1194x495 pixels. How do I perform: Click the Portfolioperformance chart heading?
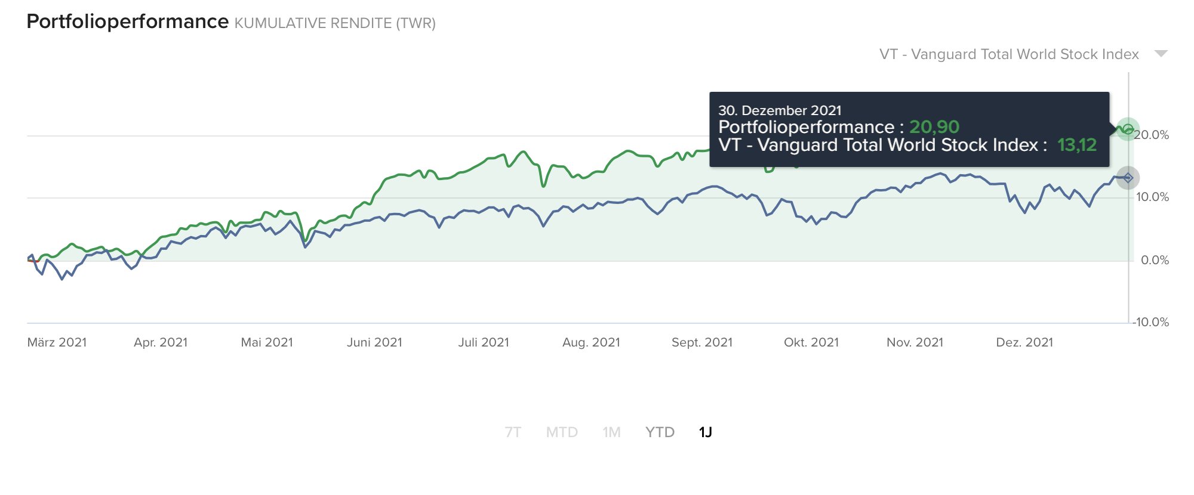point(128,21)
